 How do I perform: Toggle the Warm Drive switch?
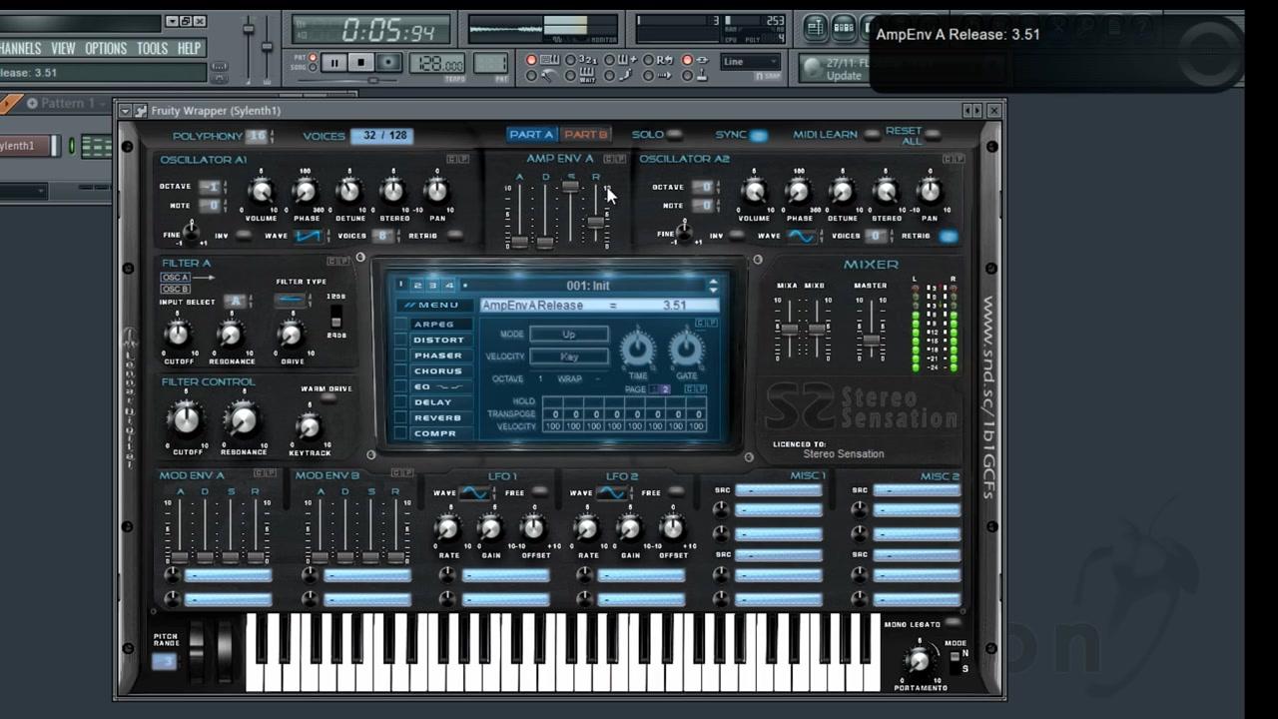(327, 398)
